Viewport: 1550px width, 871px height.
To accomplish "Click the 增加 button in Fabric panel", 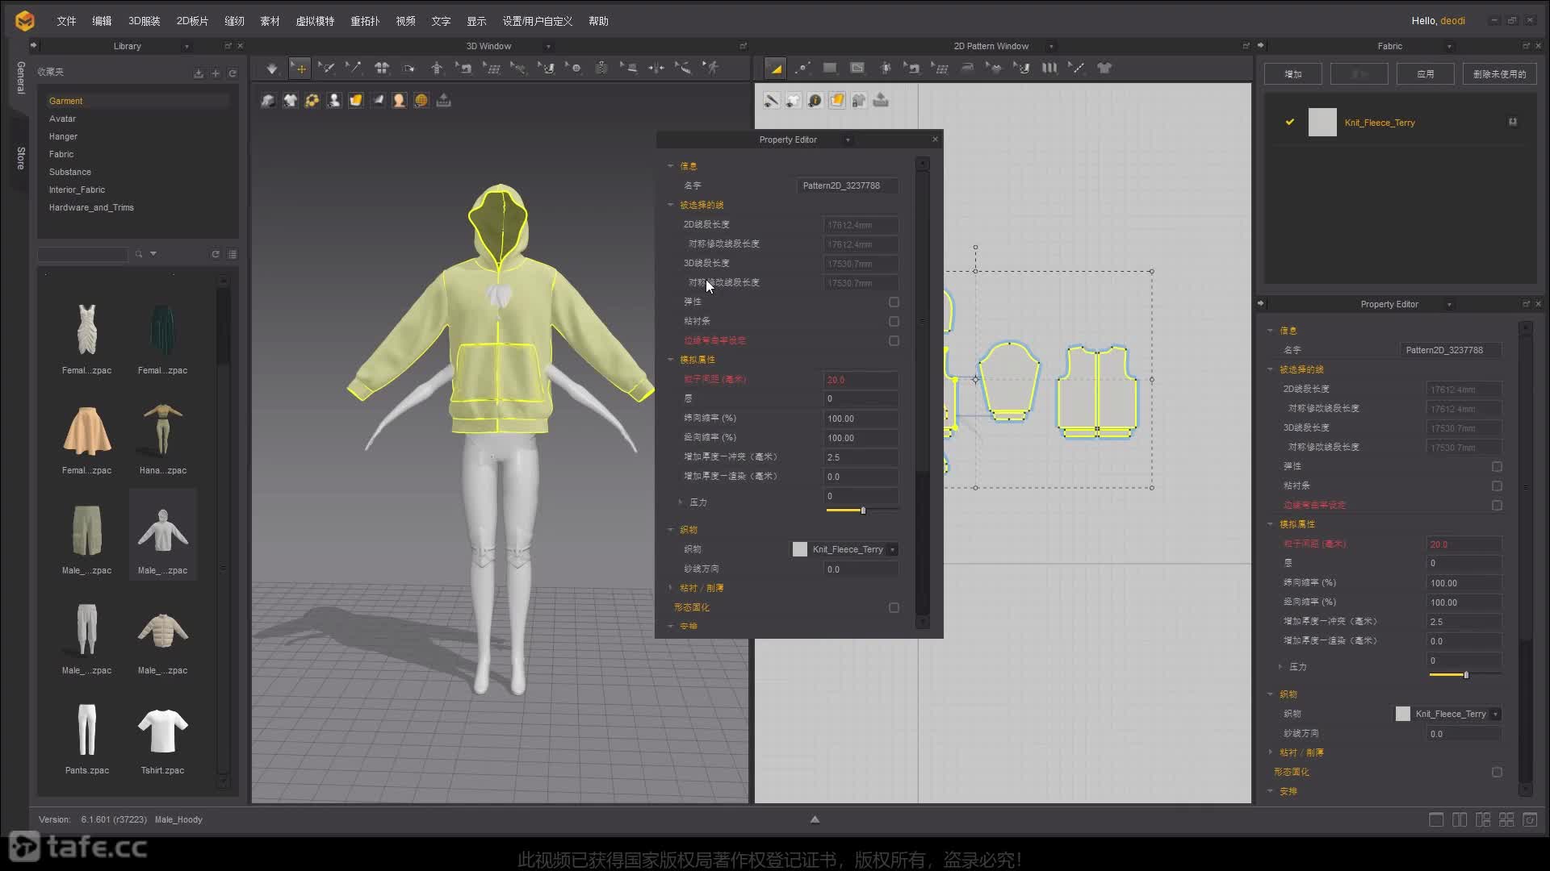I will tap(1293, 73).
